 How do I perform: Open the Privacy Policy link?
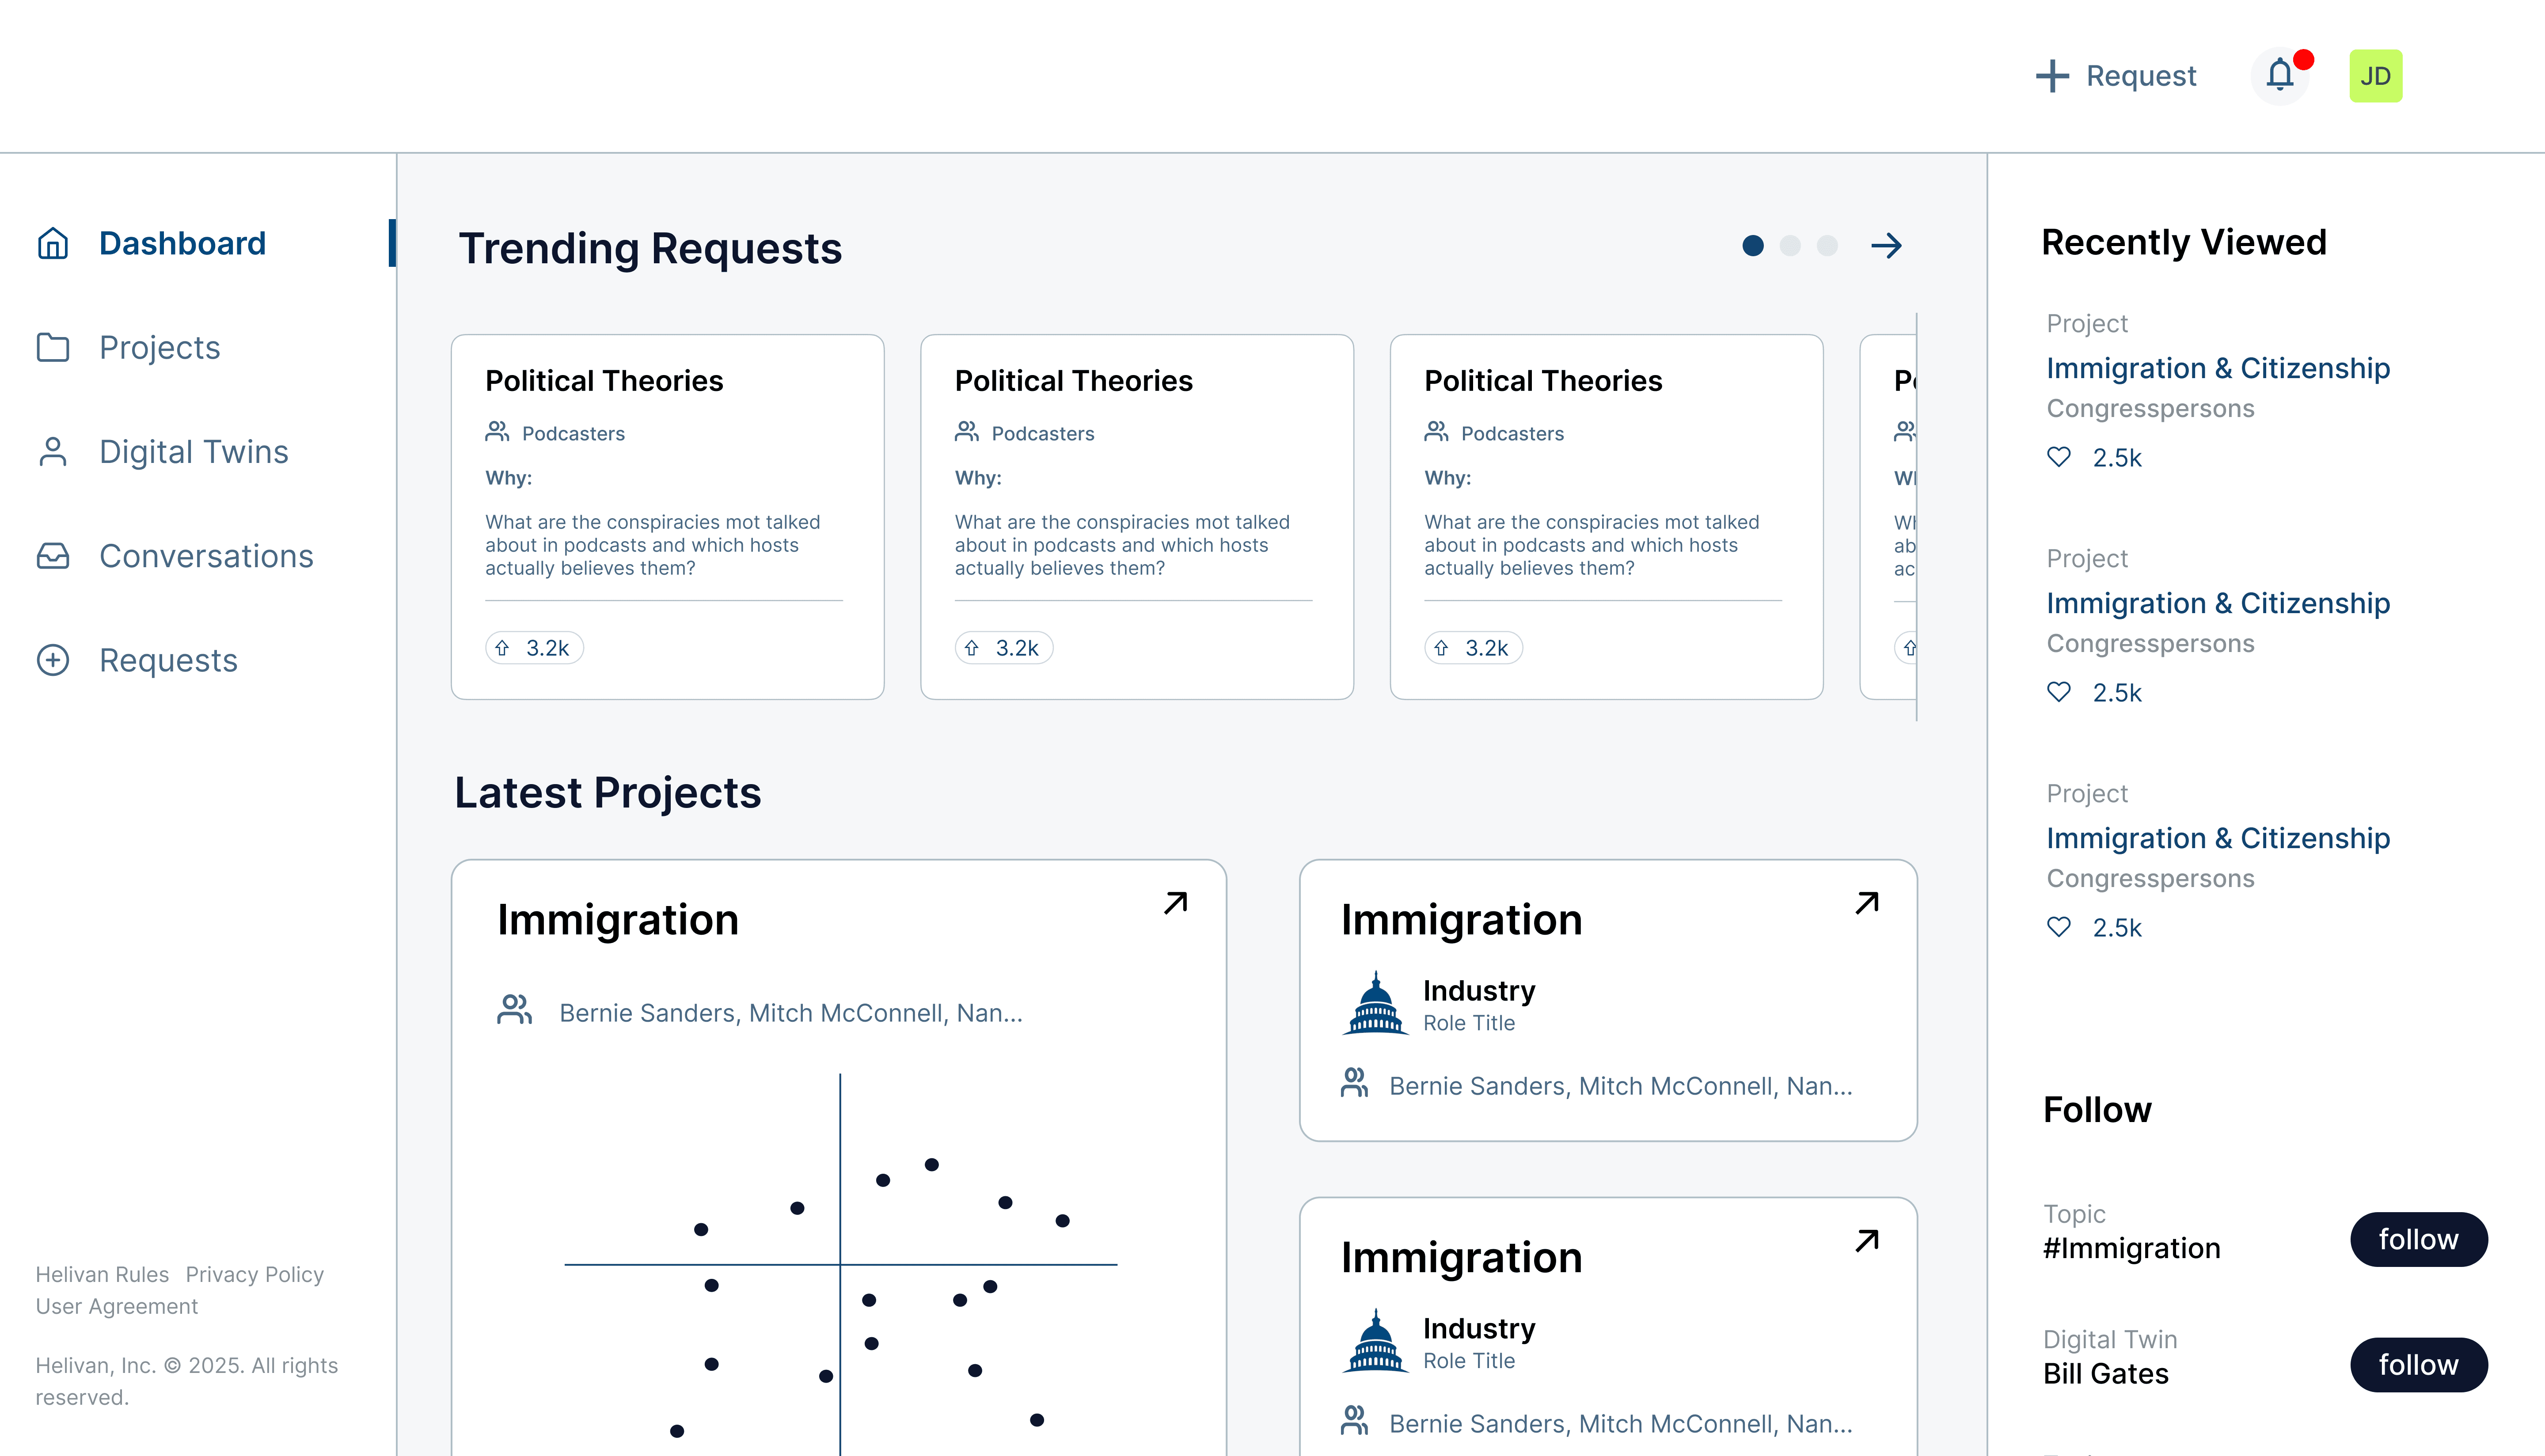[254, 1274]
